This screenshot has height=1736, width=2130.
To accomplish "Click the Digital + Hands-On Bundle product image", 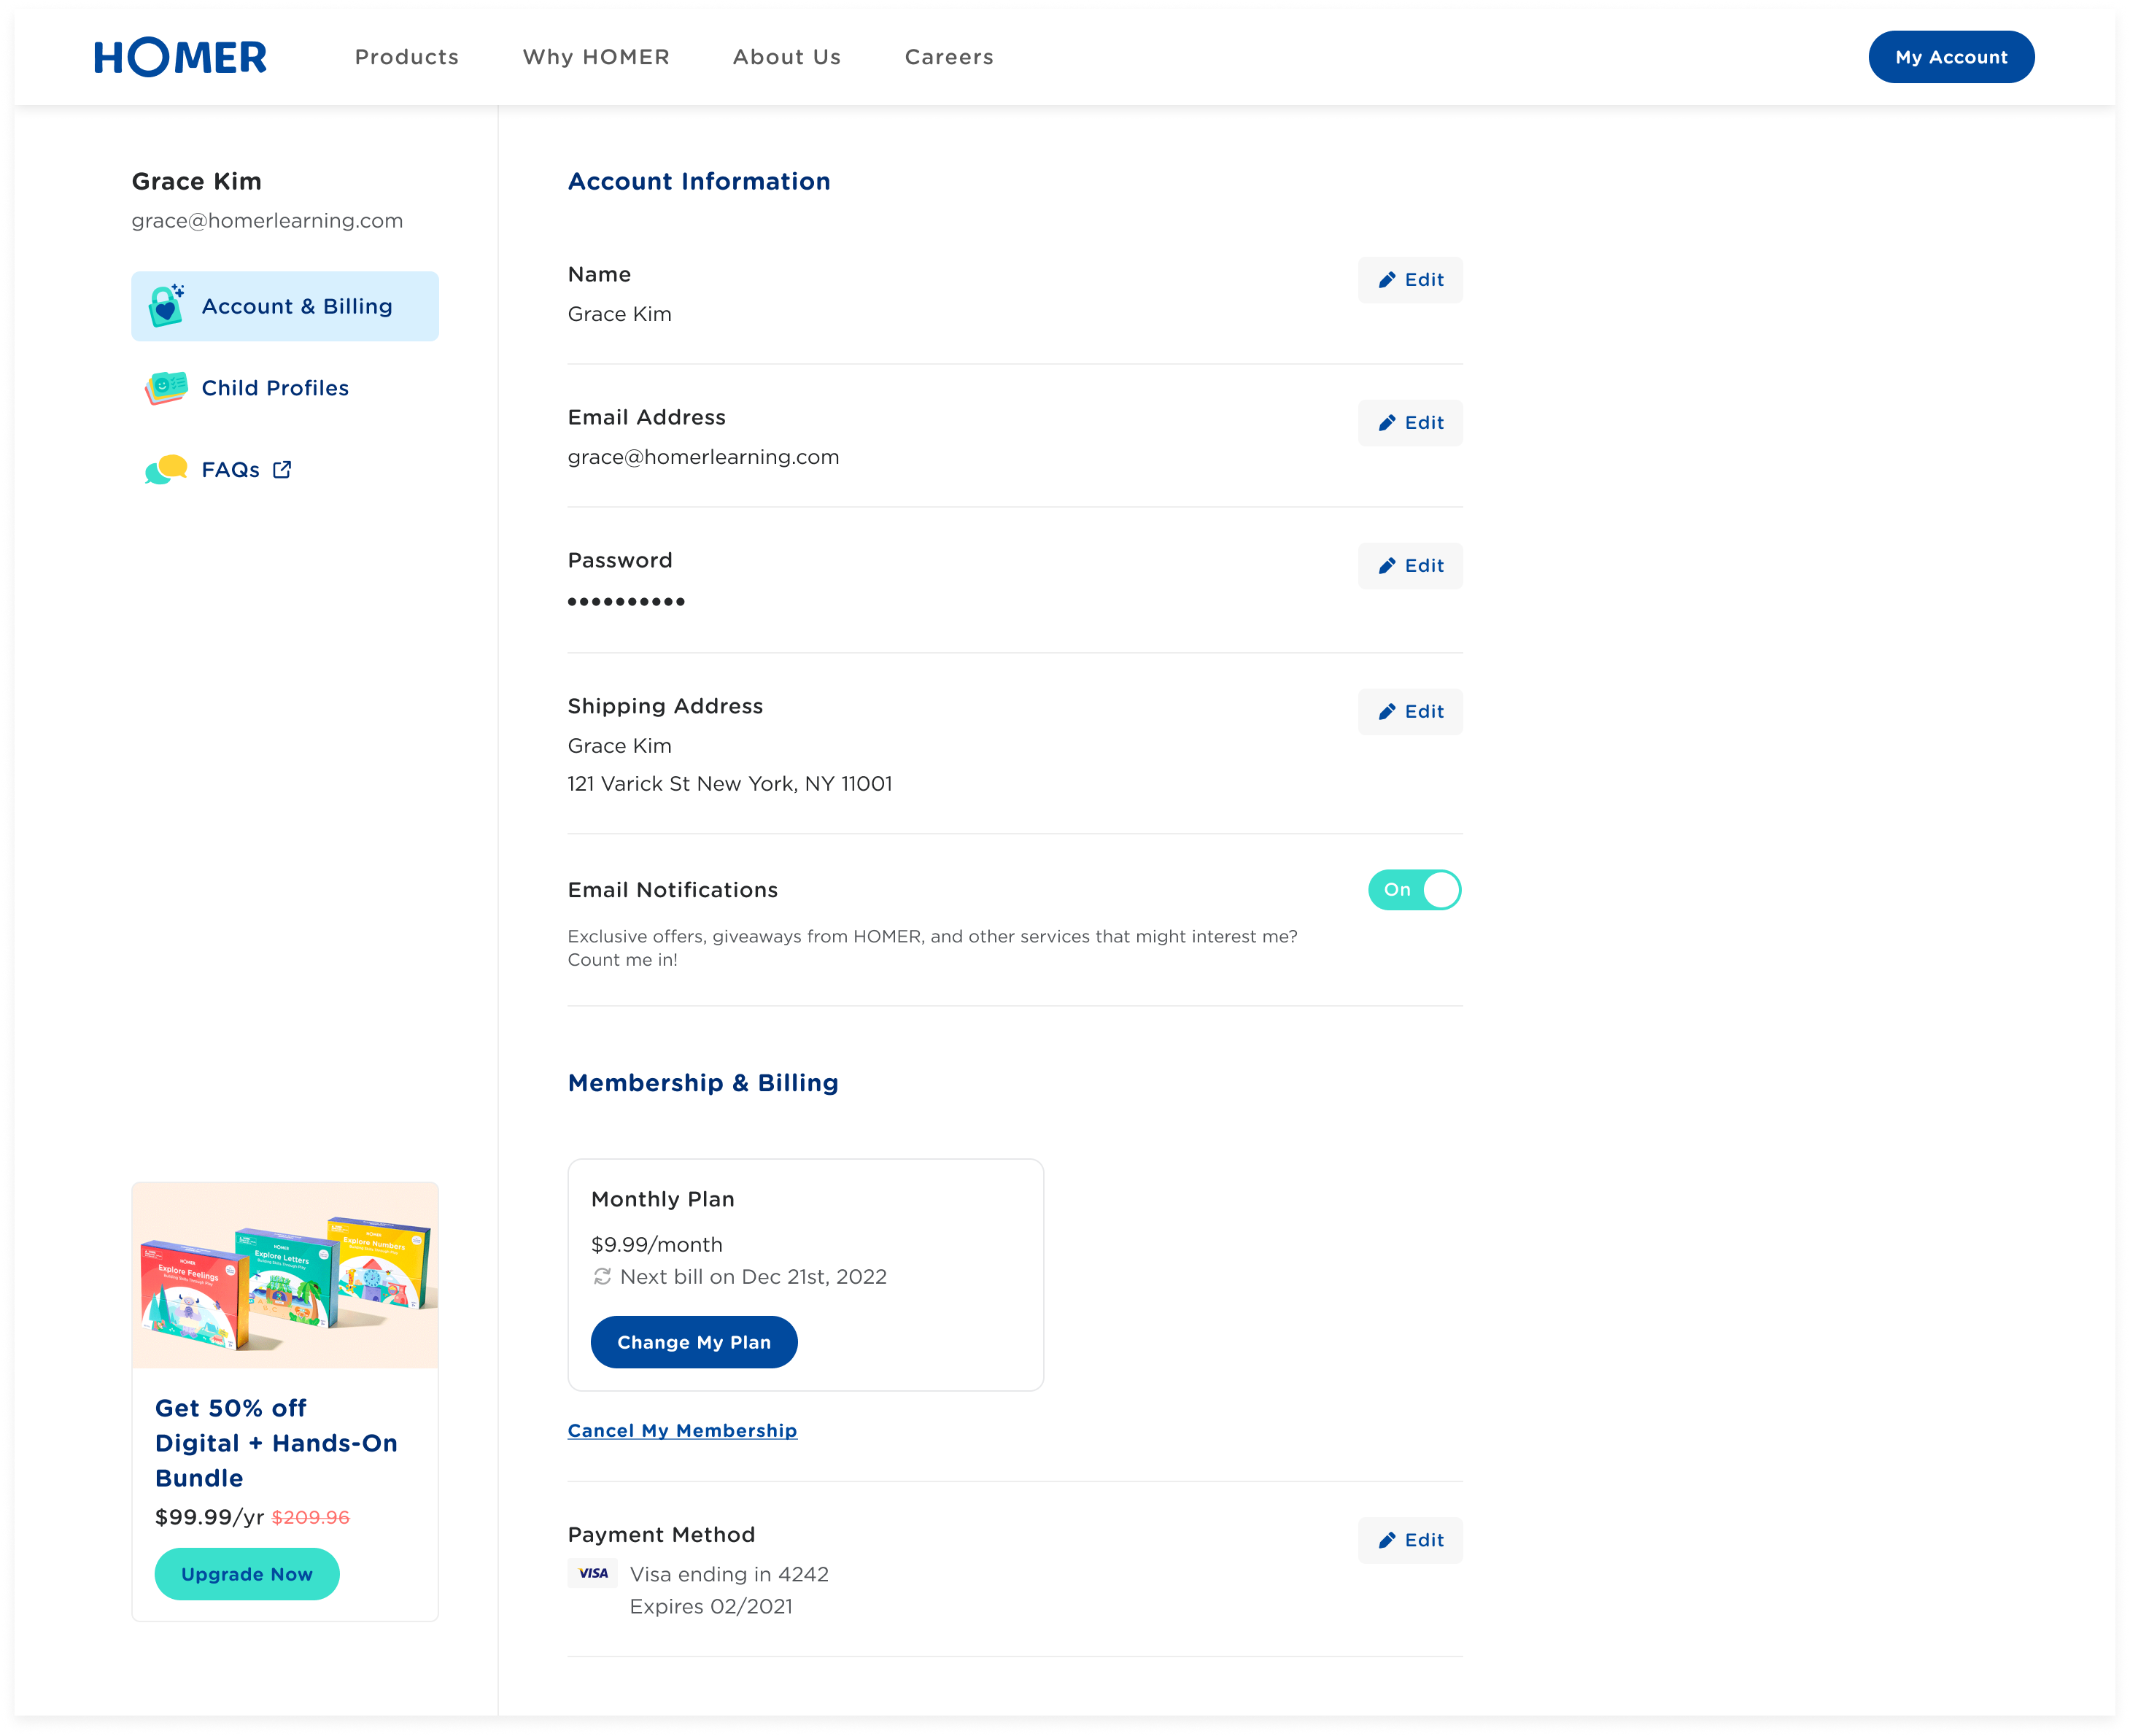I will pyautogui.click(x=284, y=1274).
